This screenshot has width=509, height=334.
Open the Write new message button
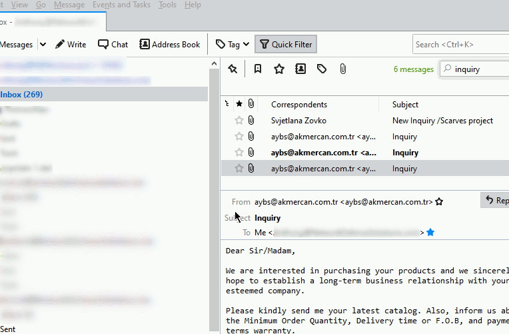pos(71,45)
